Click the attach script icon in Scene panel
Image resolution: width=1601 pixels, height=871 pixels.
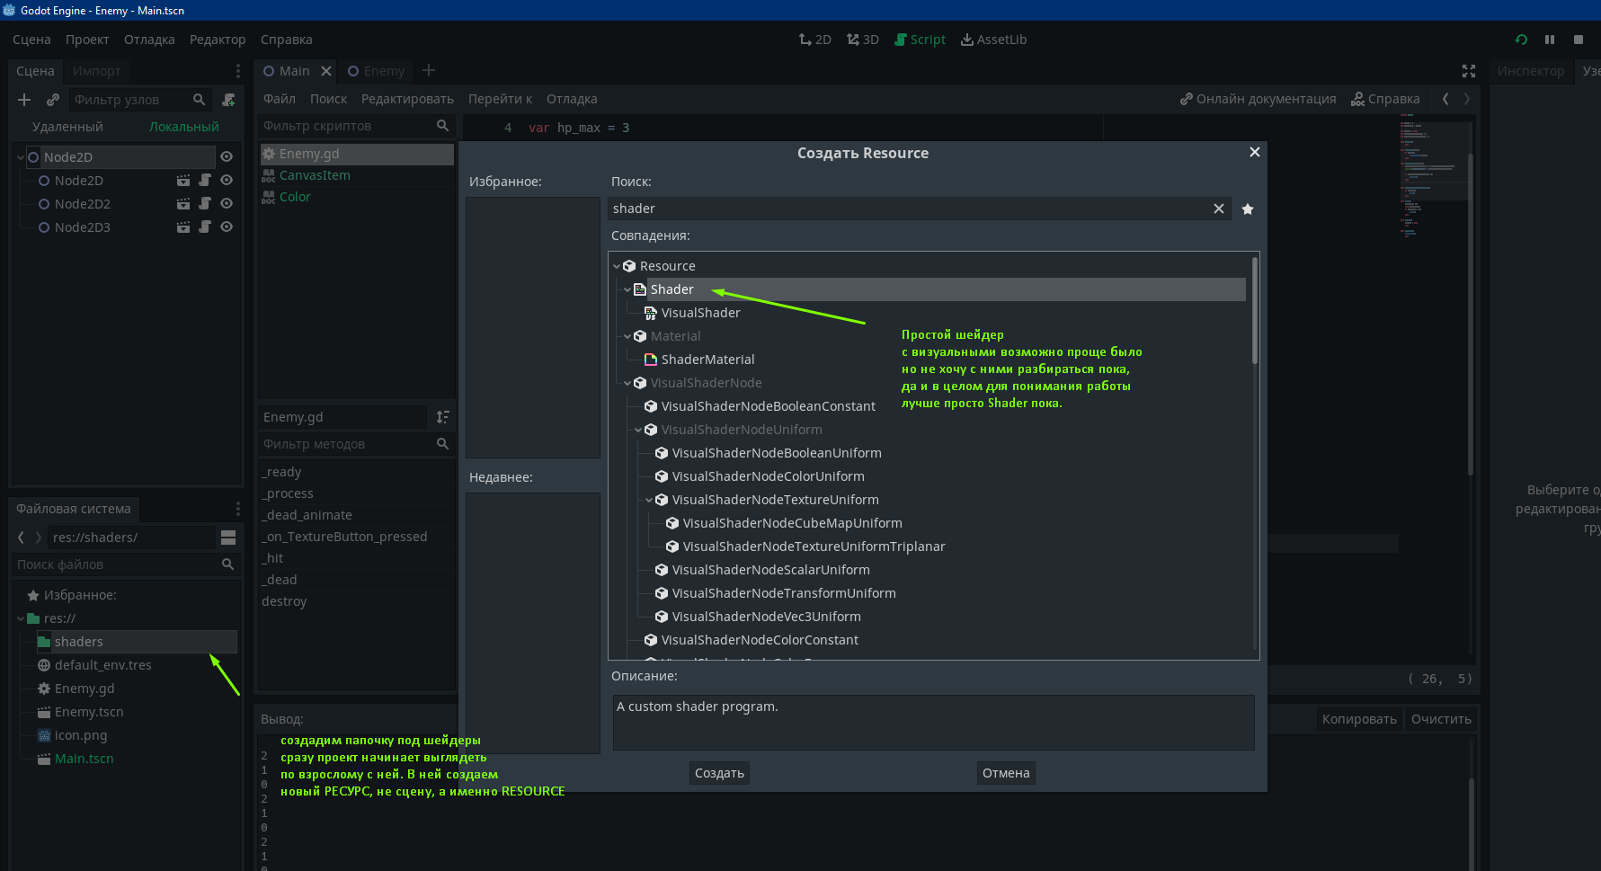point(228,100)
